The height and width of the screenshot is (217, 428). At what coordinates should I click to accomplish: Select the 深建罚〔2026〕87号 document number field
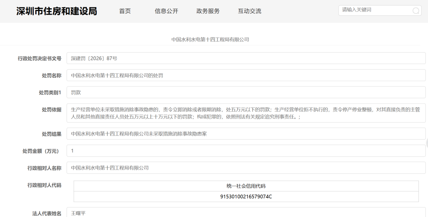pyautogui.click(x=246, y=58)
